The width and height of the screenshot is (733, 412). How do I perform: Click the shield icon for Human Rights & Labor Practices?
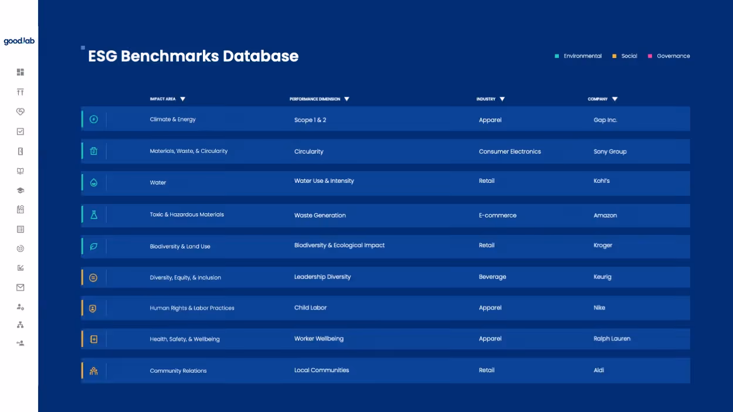tap(93, 308)
